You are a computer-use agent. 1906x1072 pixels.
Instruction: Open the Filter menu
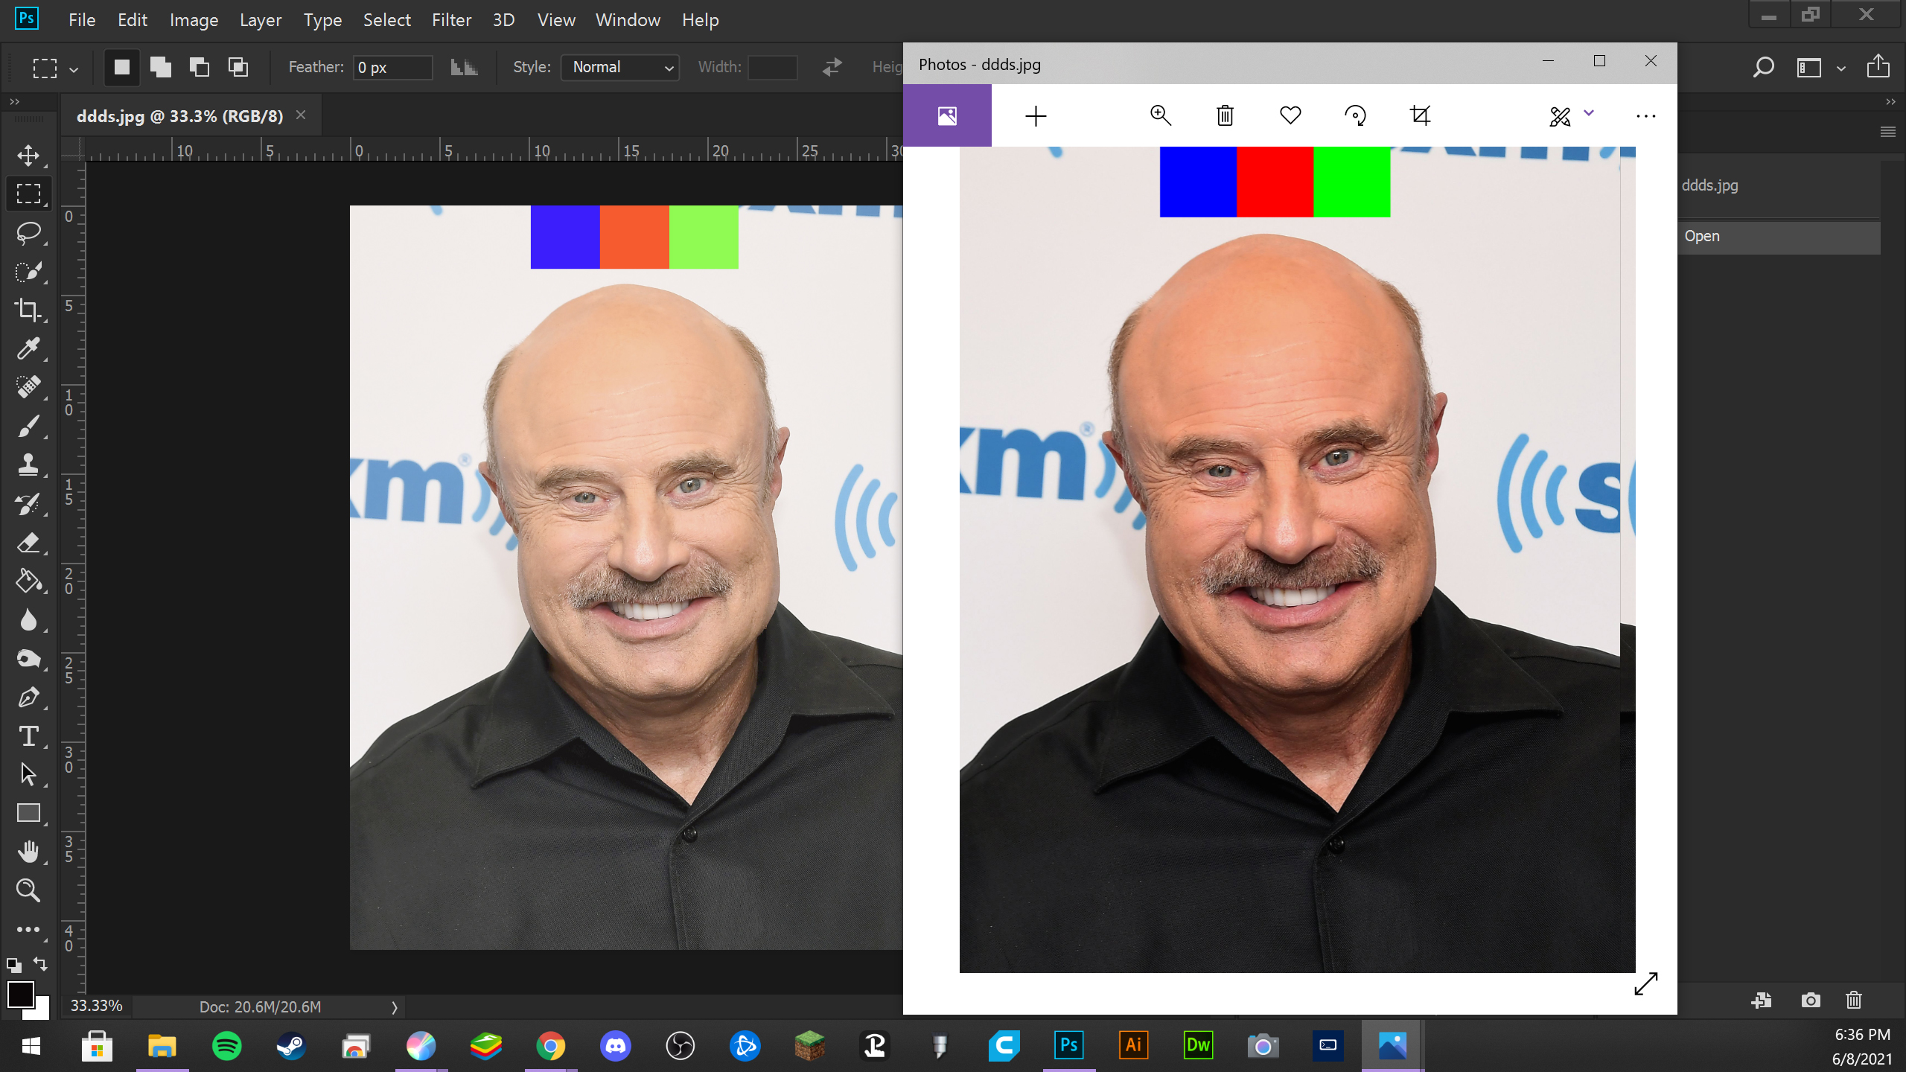[x=451, y=20]
